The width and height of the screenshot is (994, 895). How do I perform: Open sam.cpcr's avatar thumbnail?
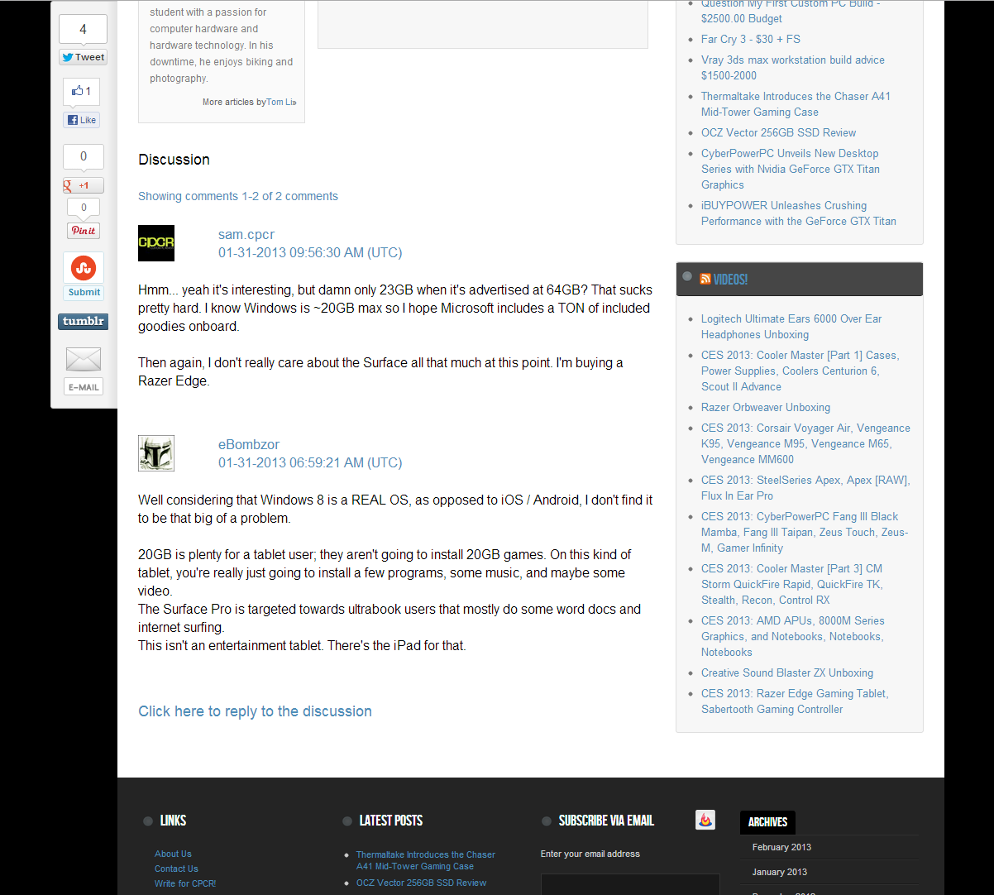156,243
